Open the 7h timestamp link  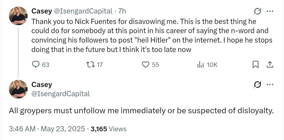(x=122, y=11)
